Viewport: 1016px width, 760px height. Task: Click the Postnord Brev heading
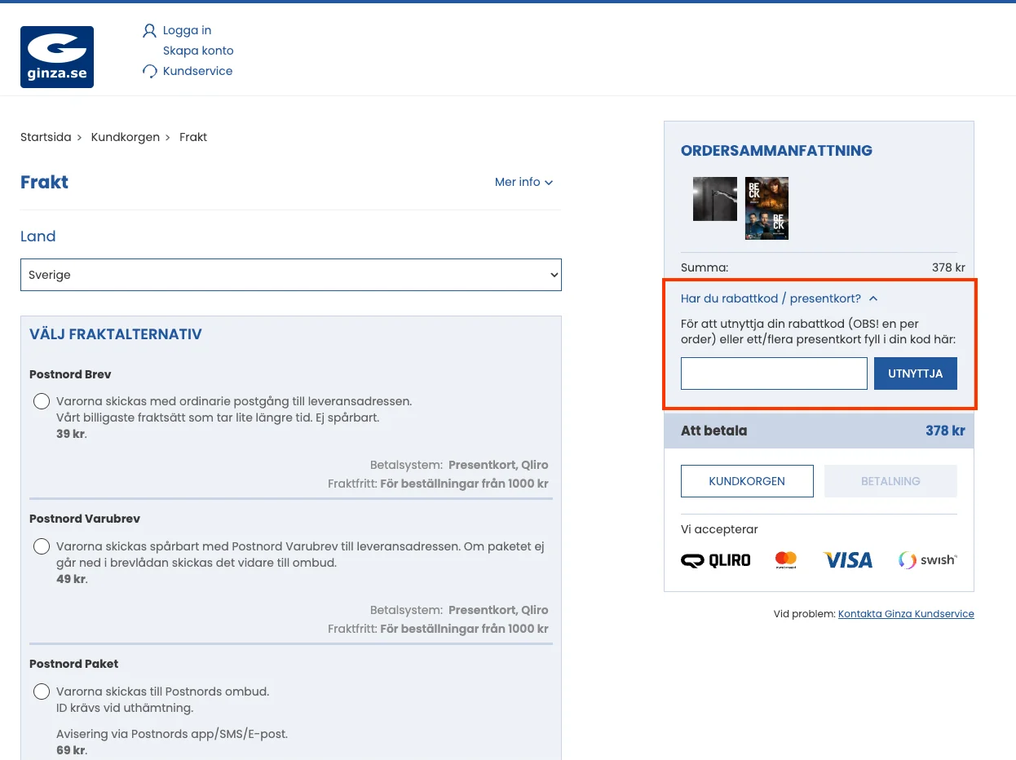click(70, 374)
